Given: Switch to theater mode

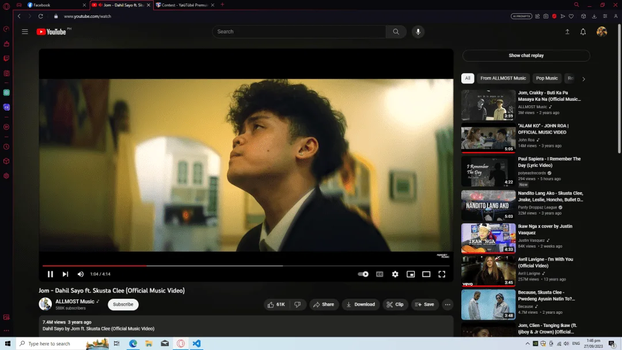Looking at the screenshot, I should click(x=426, y=274).
